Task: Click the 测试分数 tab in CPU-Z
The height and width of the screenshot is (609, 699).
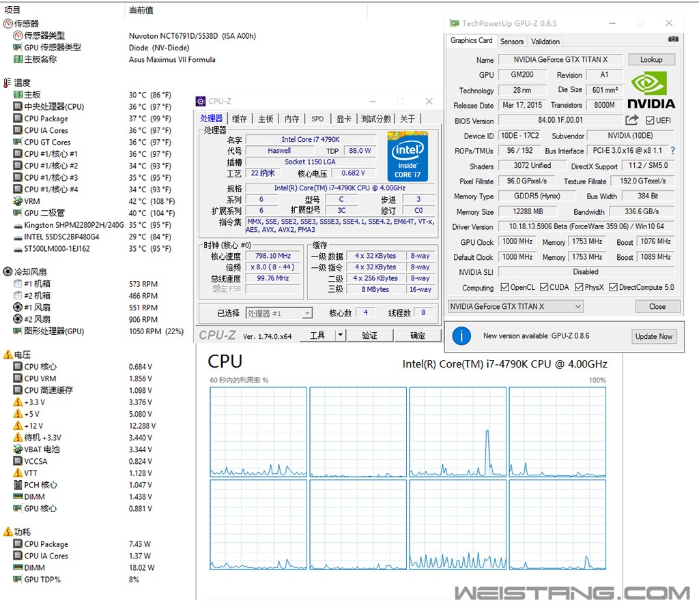Action: (x=376, y=119)
